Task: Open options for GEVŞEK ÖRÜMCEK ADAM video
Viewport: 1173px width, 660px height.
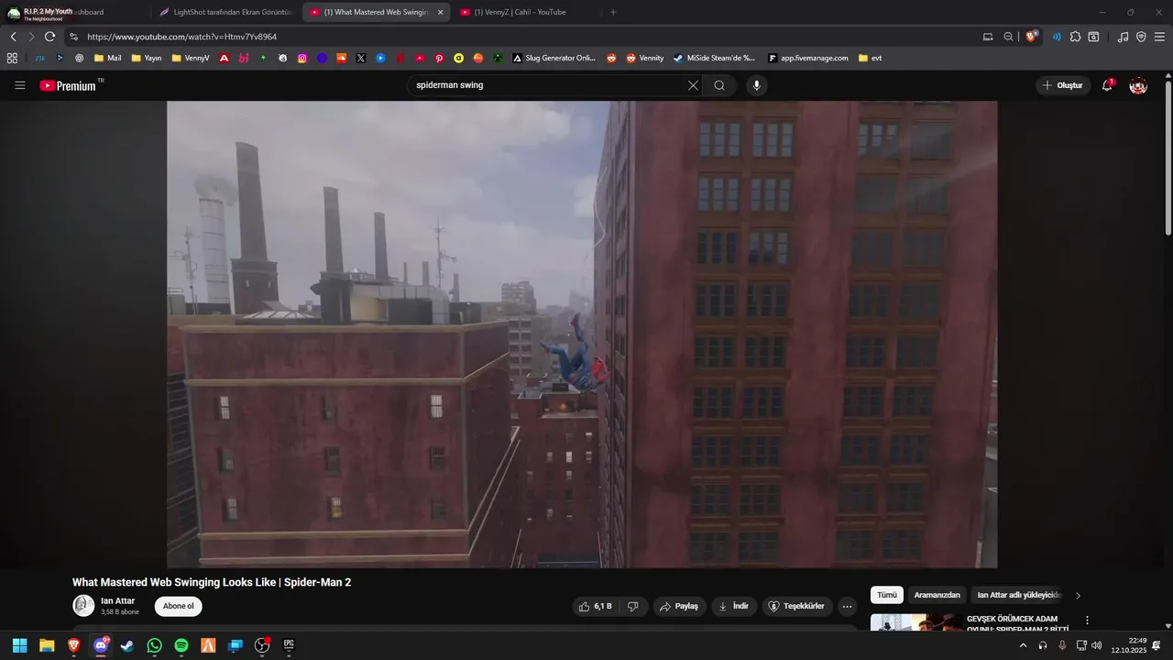Action: tap(1087, 621)
